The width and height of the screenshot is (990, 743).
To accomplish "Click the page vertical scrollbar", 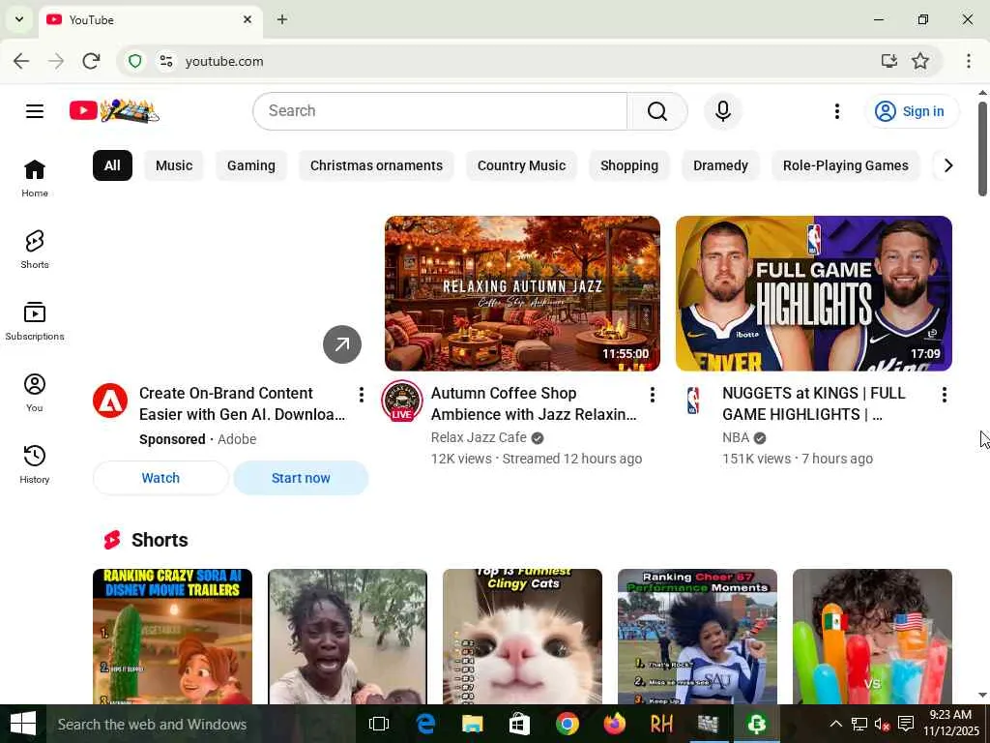I will coord(982,149).
